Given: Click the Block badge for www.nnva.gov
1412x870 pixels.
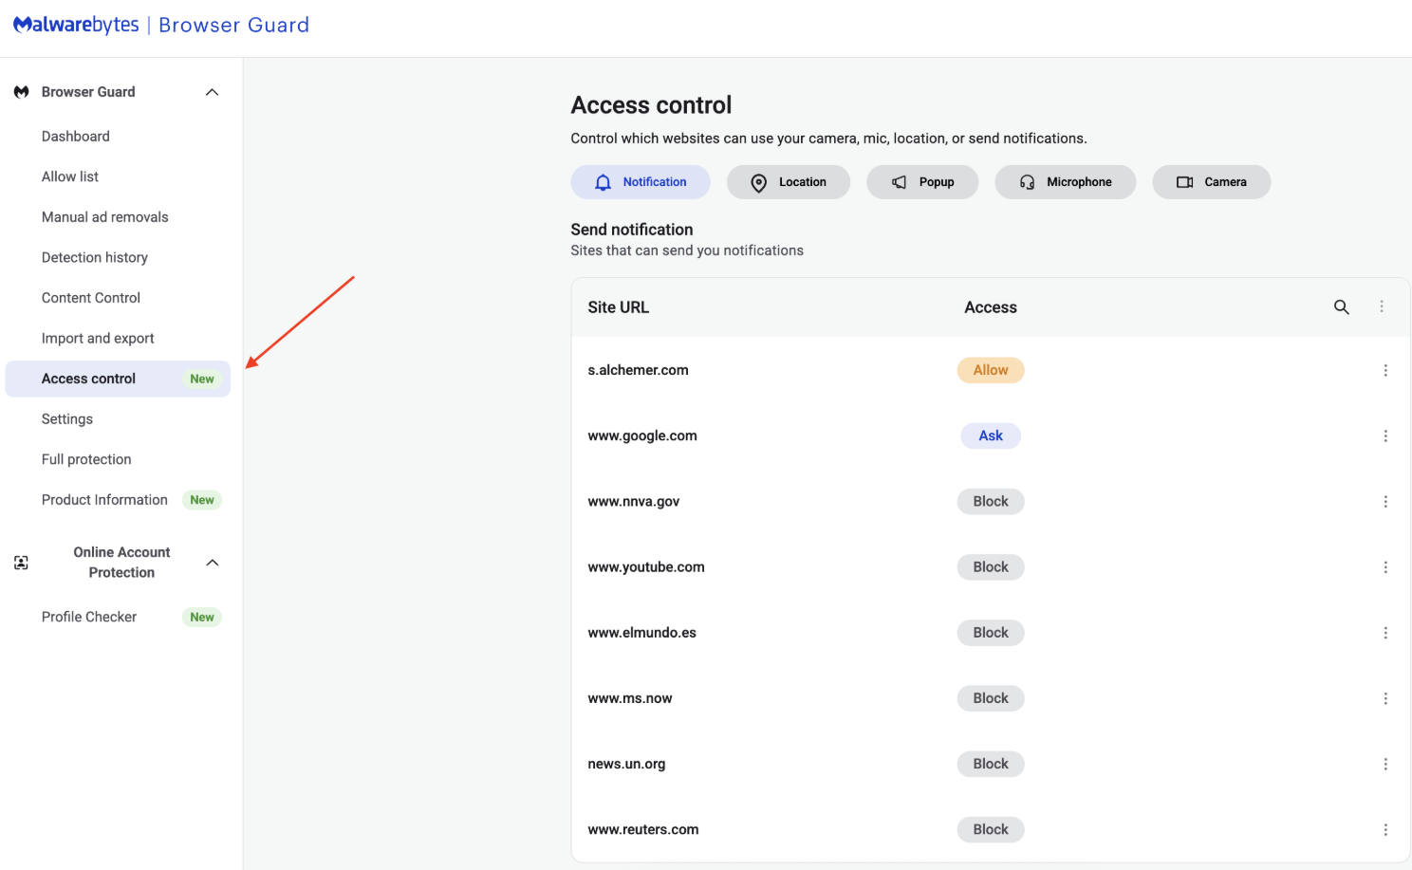Looking at the screenshot, I should coord(990,502).
